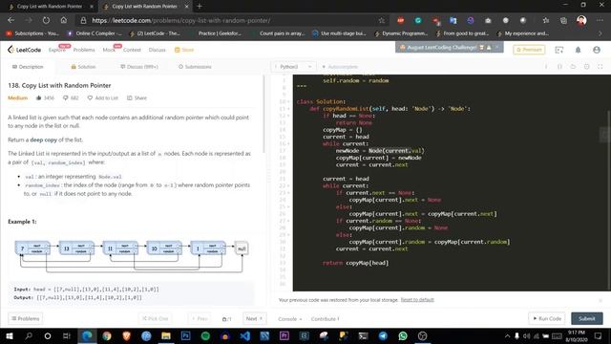The image size is (611, 344).
Task: Click the Run Code button
Action: (x=547, y=318)
